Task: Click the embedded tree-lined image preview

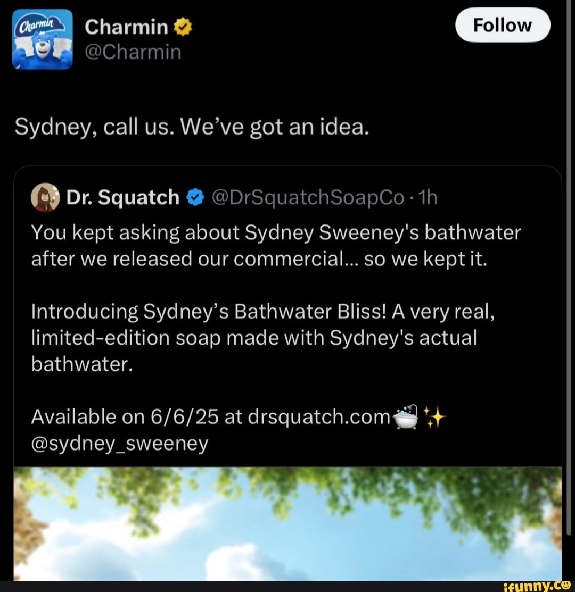Action: [x=287, y=527]
